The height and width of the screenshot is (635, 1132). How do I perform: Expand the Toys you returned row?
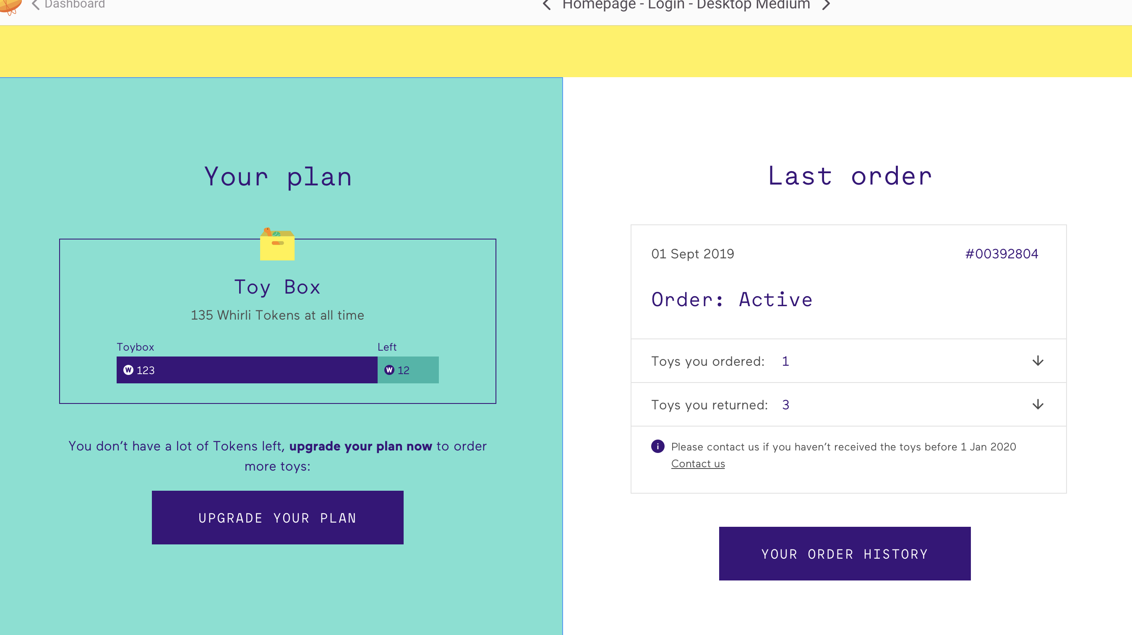click(x=1038, y=404)
